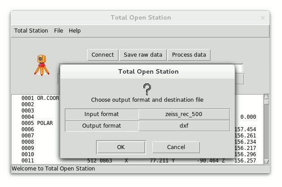Click the dialog title Total Open Station
Screen dimensions: 282x187
(x=148, y=72)
